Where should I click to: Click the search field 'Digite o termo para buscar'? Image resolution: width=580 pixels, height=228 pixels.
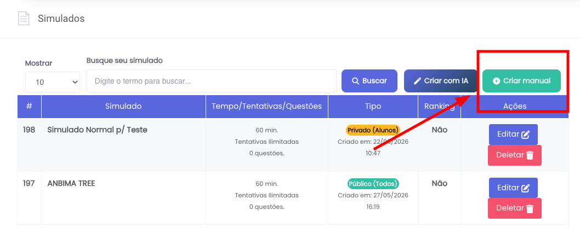point(212,81)
